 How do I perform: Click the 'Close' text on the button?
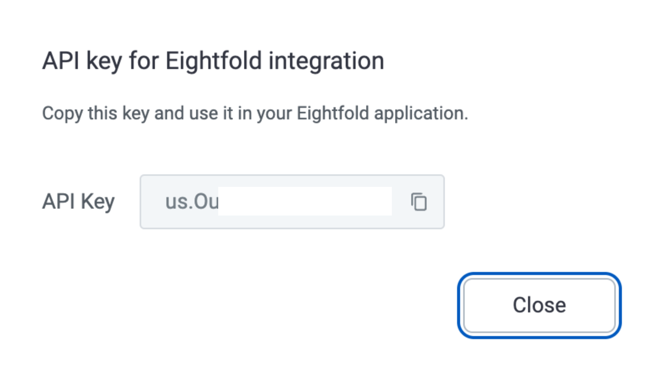[x=539, y=305]
